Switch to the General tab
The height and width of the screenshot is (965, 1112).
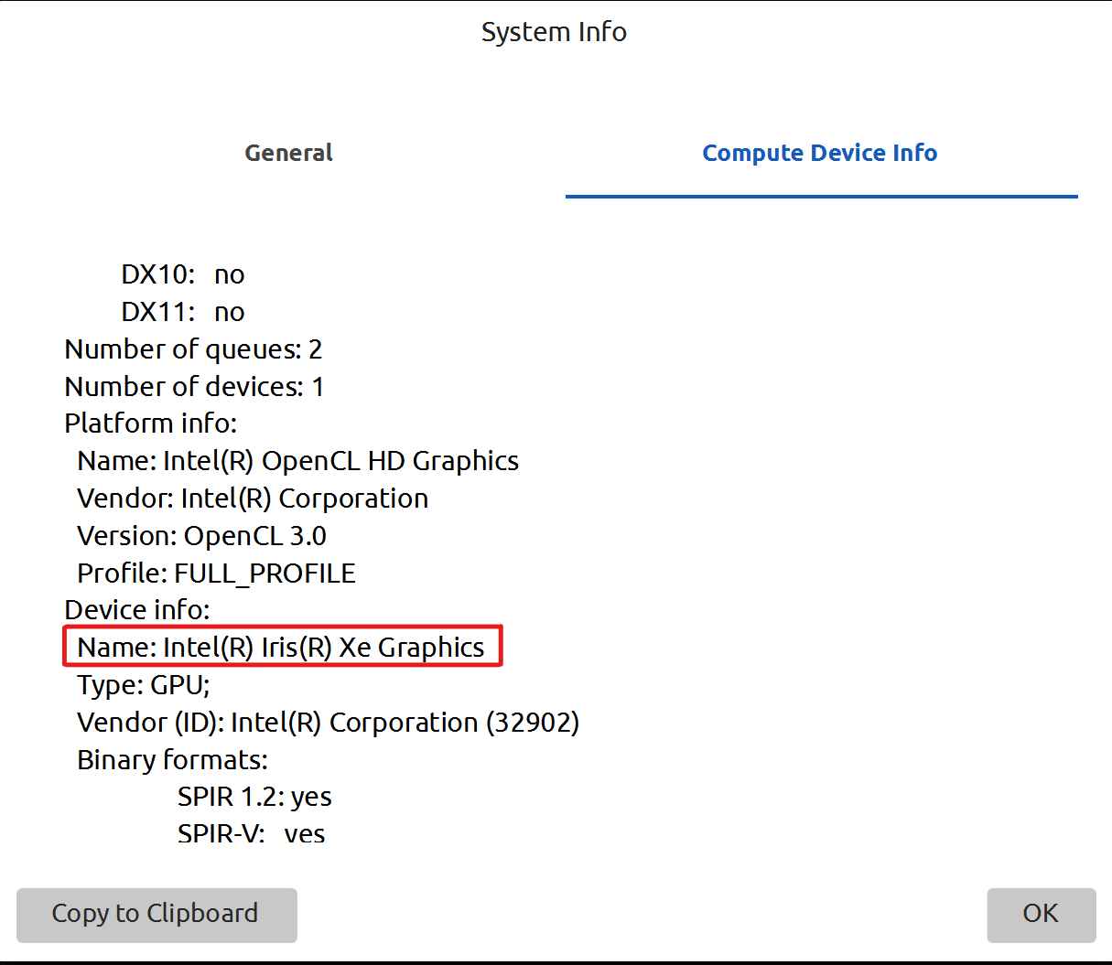coord(288,153)
